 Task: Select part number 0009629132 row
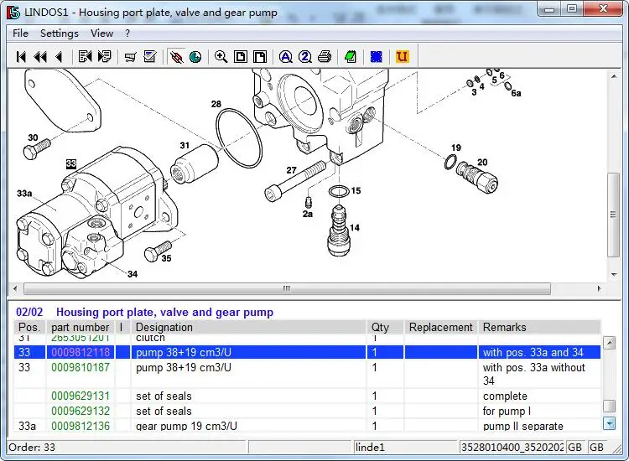pos(307,411)
